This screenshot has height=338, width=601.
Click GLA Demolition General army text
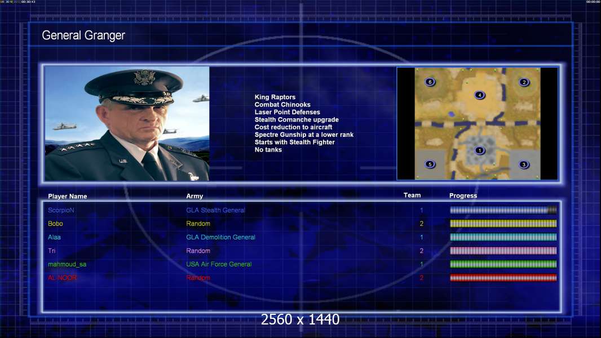pyautogui.click(x=221, y=237)
